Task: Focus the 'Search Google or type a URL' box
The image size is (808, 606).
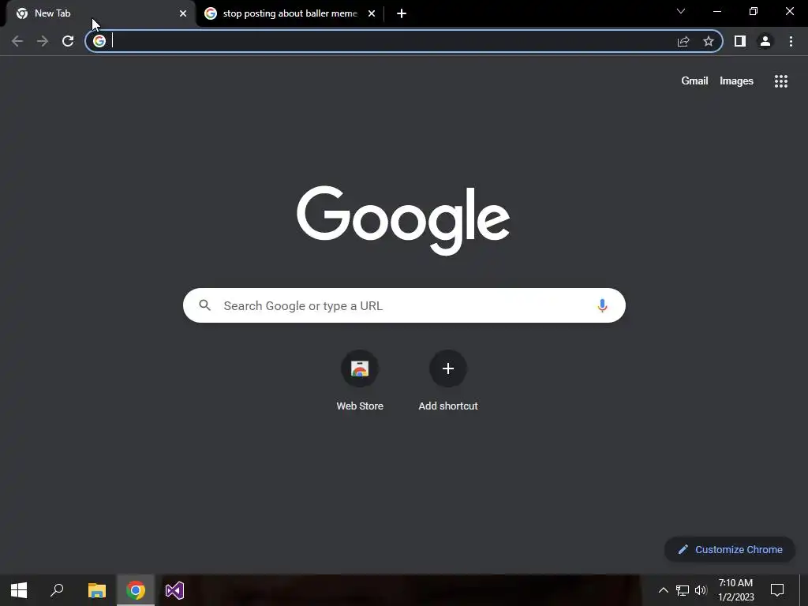Action: coord(404,305)
